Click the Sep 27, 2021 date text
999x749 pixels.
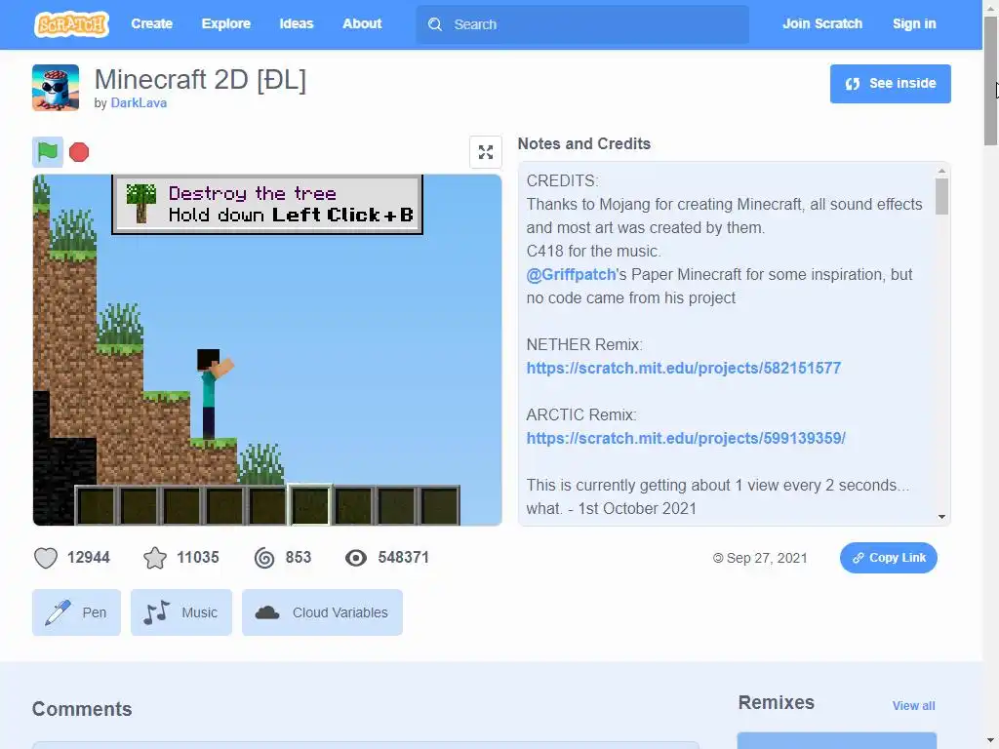coord(767,558)
